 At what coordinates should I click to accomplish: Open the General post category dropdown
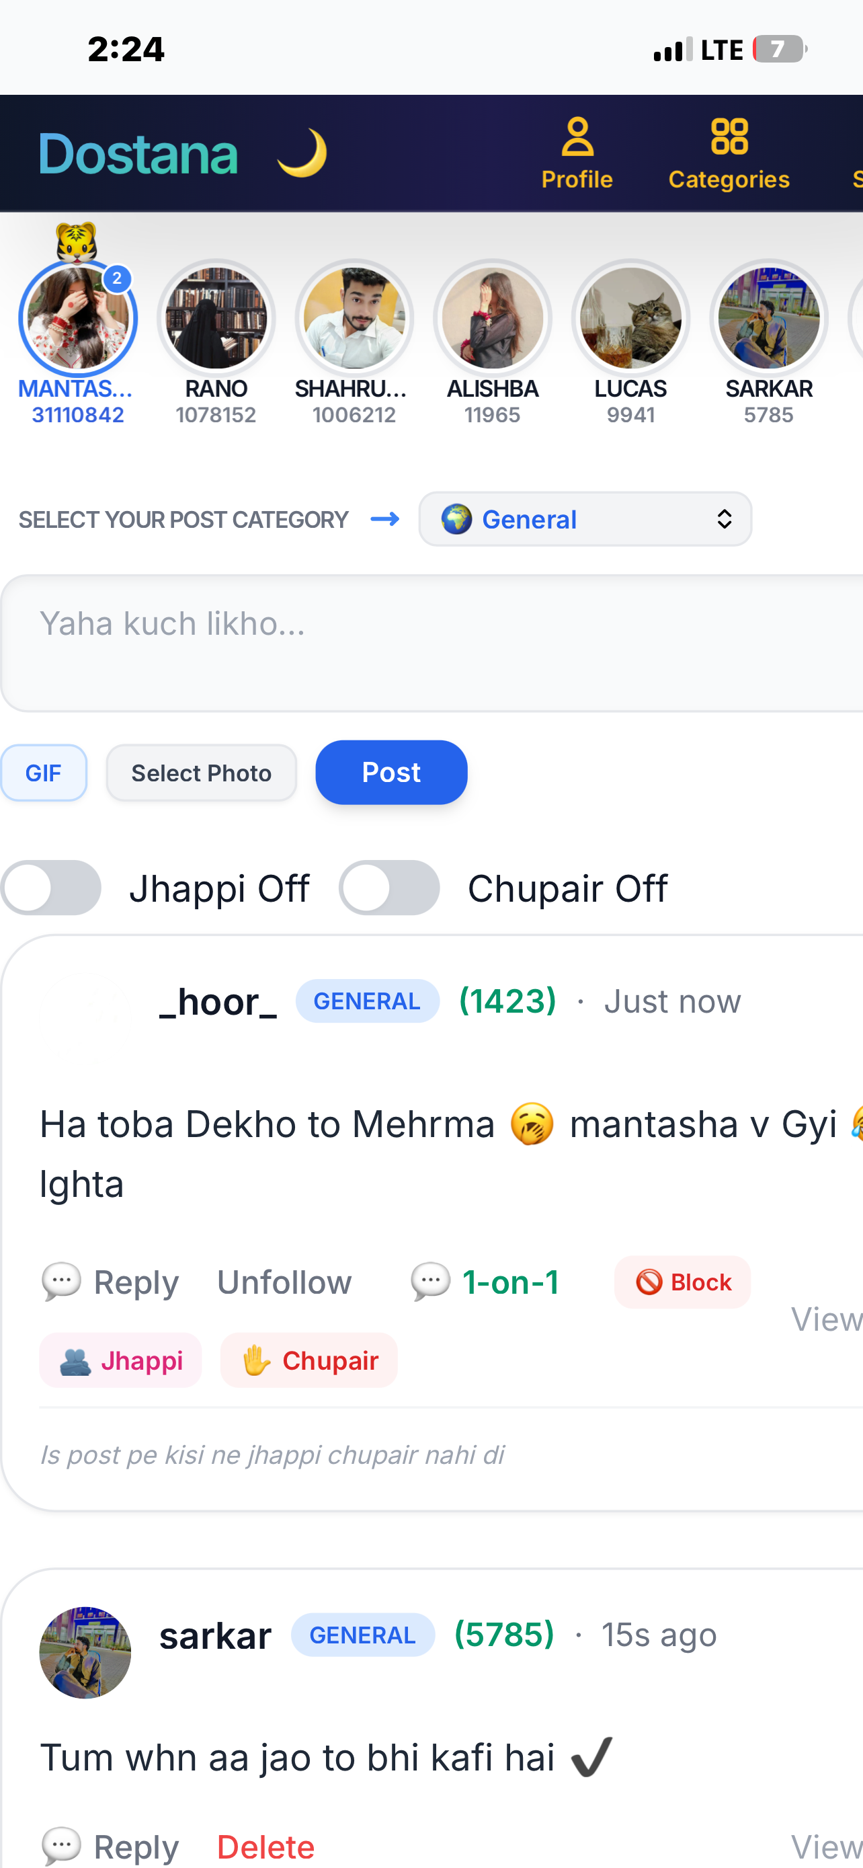coord(585,519)
